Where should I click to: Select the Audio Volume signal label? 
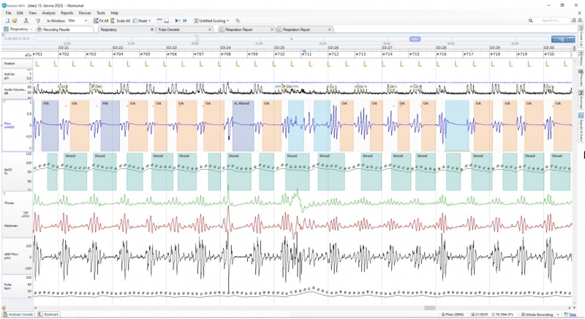16,91
